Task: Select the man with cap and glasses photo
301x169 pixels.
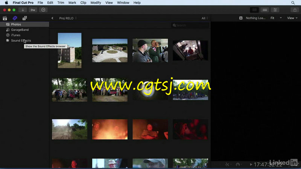Action: pyautogui.click(x=150, y=163)
